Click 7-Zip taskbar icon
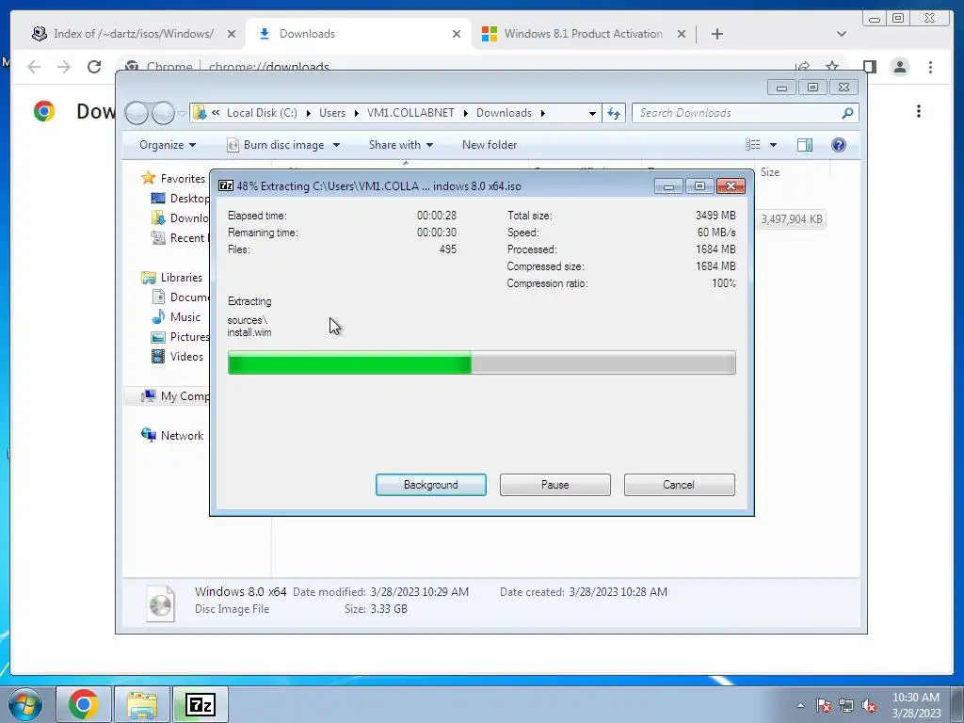The width and height of the screenshot is (964, 723). coord(201,704)
